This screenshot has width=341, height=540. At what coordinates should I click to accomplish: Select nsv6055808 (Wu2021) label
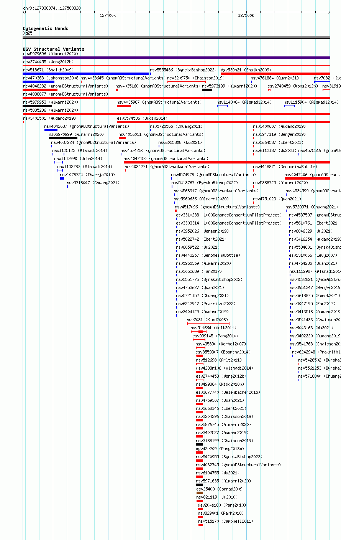tap(180, 142)
